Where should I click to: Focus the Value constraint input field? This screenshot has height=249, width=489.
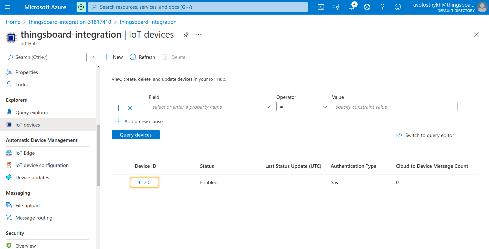[395, 107]
